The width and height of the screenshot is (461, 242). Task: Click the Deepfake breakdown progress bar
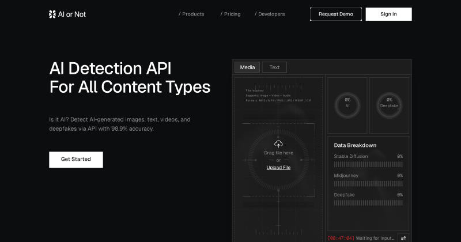click(368, 203)
